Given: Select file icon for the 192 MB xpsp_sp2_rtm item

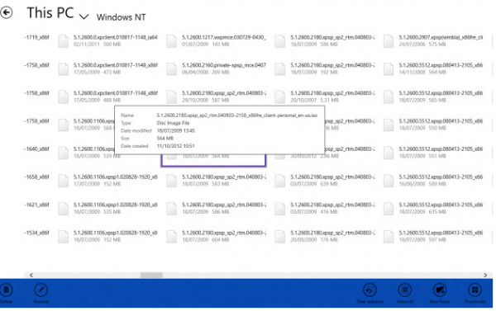Looking at the screenshot, I should (280, 69).
